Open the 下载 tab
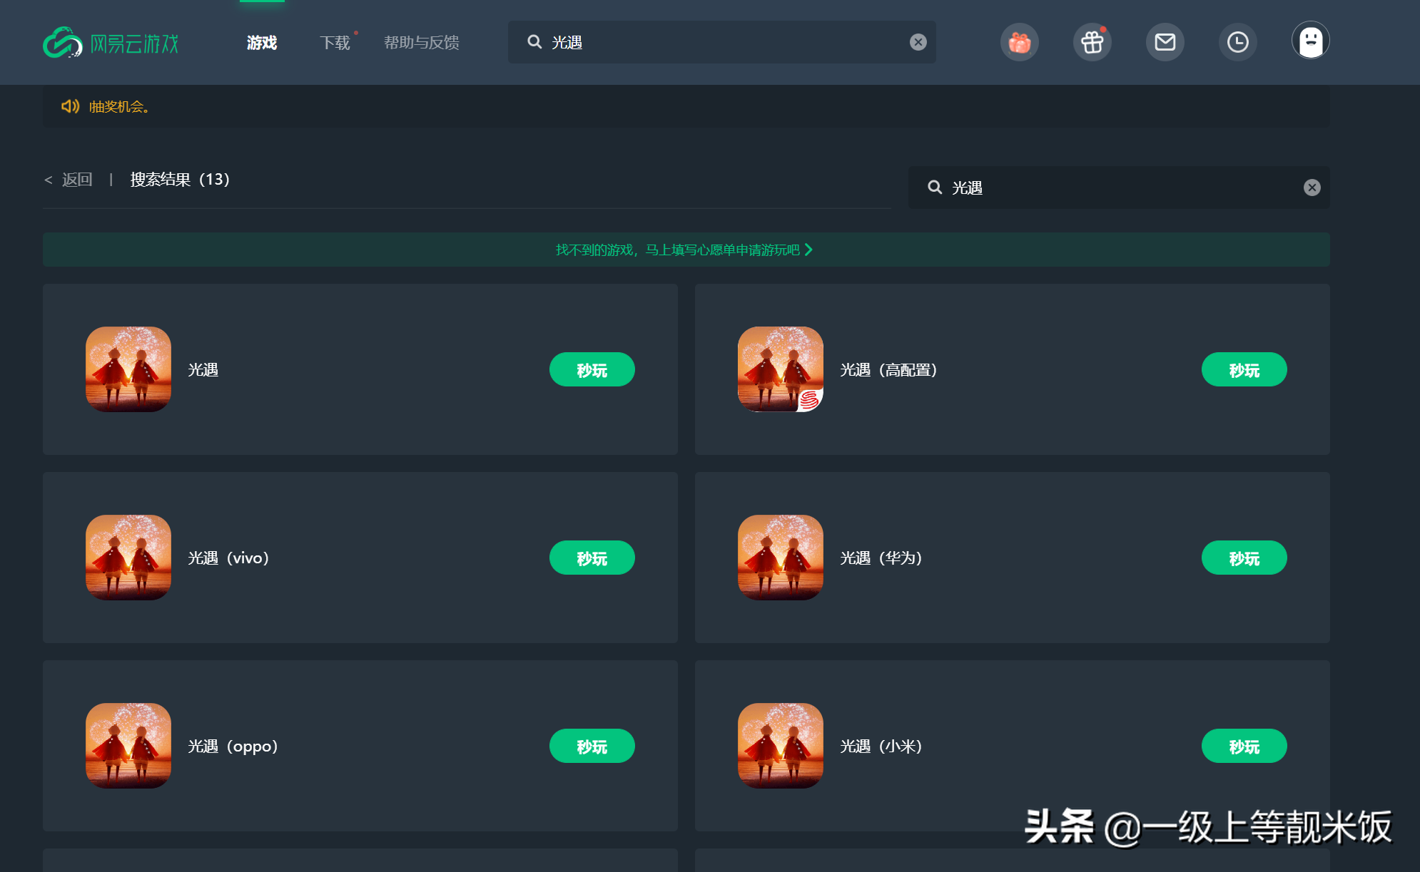Screen dimensions: 1420x872 [335, 43]
